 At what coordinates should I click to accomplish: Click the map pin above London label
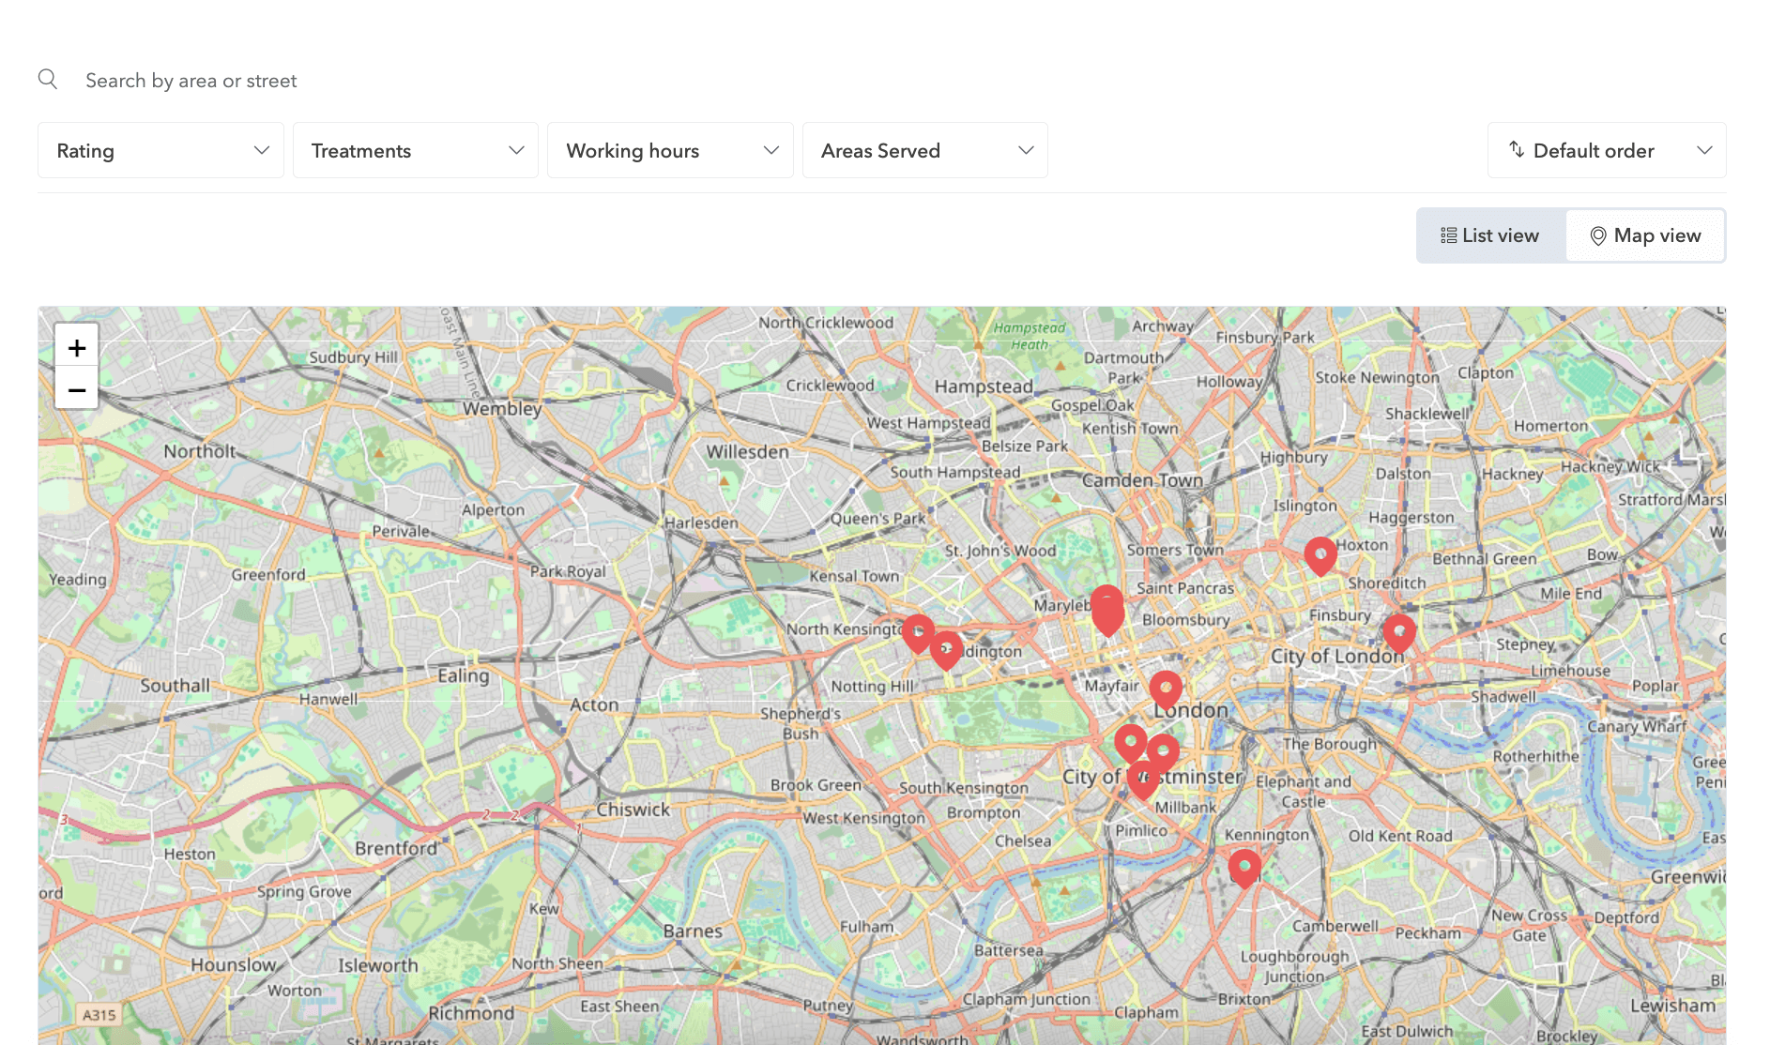(1166, 689)
